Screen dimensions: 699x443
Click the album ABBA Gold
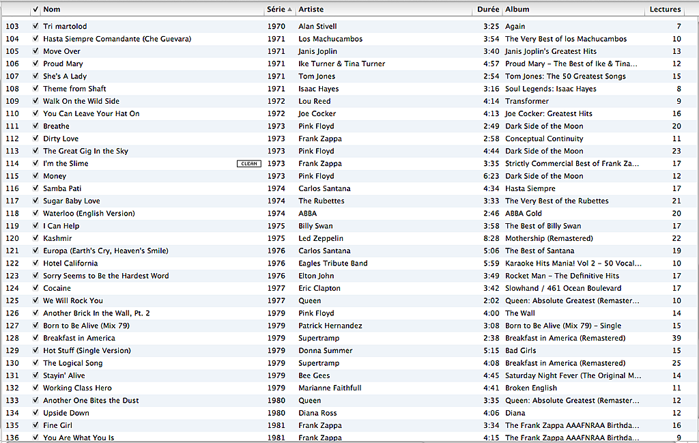pos(524,214)
